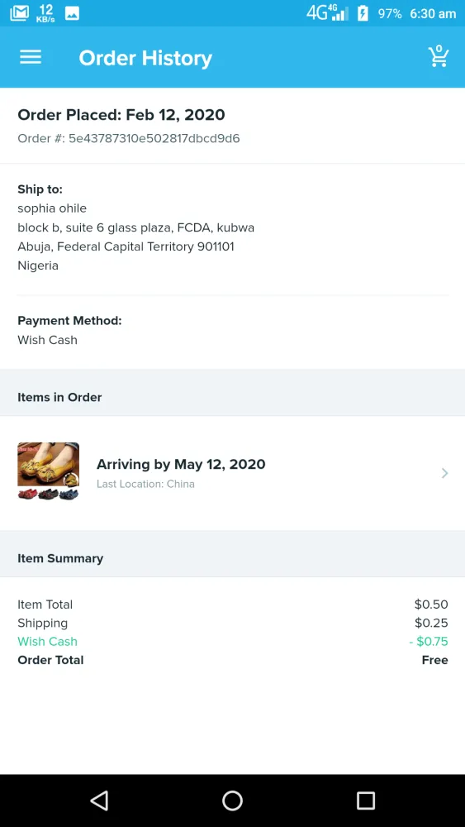Select the order number text
The image size is (465, 827).
tap(129, 139)
